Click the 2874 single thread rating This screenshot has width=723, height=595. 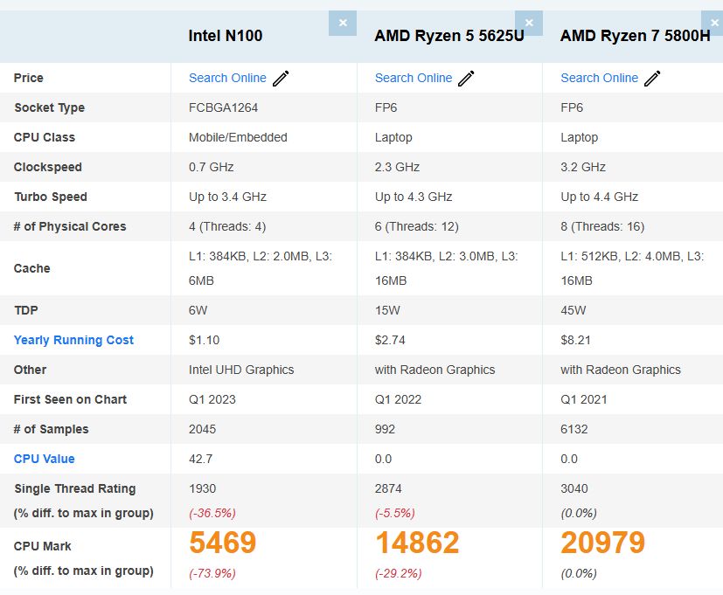click(388, 488)
